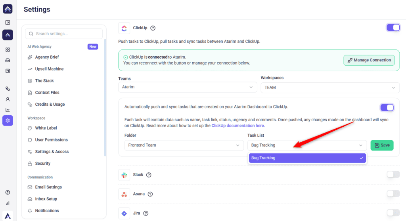The image size is (406, 221).
Task: Open Agency Brief settings
Action: (x=47, y=57)
